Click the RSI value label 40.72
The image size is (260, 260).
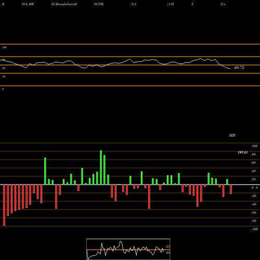click(x=239, y=68)
